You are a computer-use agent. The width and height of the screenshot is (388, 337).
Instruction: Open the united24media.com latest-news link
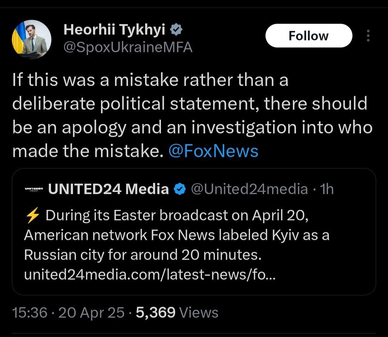pos(149,275)
